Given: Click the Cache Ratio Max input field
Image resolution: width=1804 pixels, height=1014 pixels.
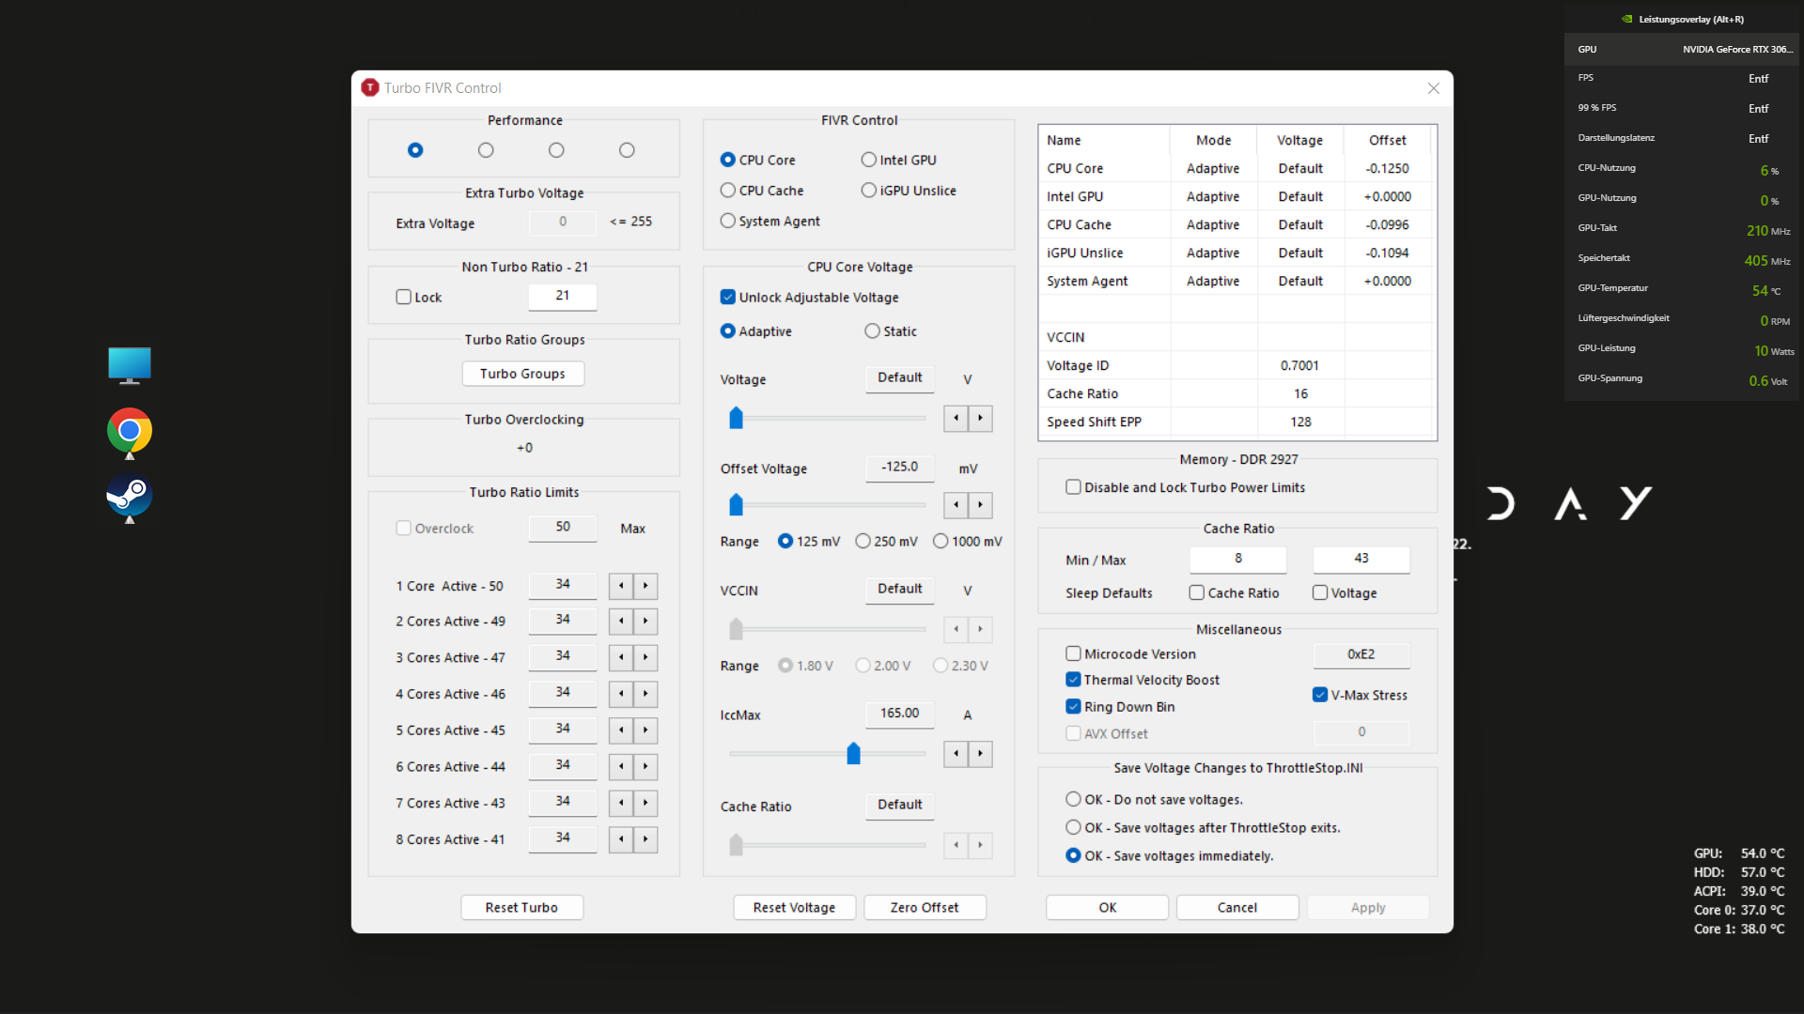Looking at the screenshot, I should tap(1361, 559).
